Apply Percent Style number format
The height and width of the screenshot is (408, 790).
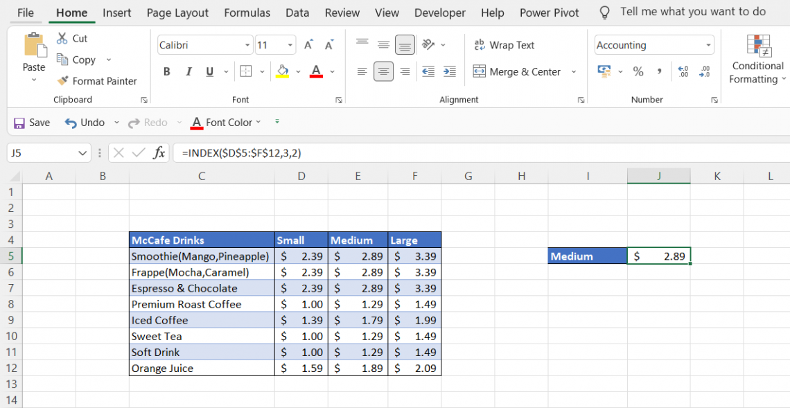(x=638, y=71)
